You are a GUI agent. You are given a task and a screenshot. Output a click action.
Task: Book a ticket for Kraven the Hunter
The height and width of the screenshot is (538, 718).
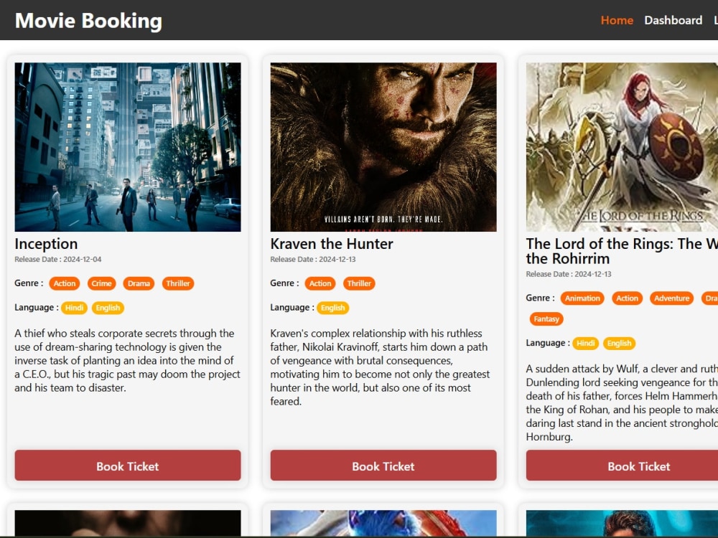point(383,466)
